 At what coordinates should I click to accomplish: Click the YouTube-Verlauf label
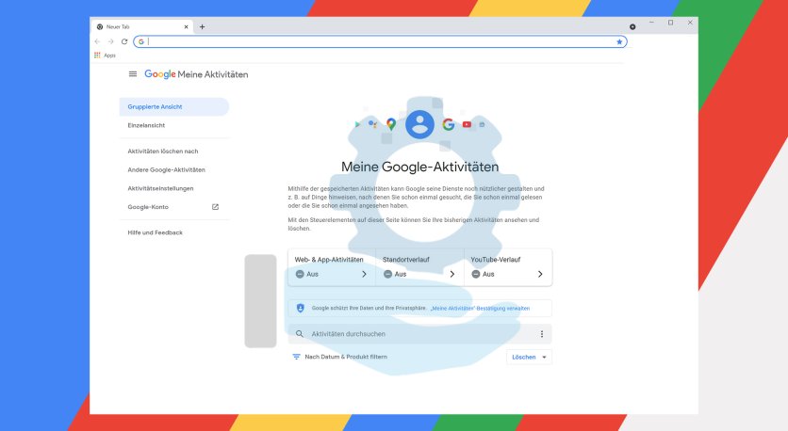coord(496,260)
